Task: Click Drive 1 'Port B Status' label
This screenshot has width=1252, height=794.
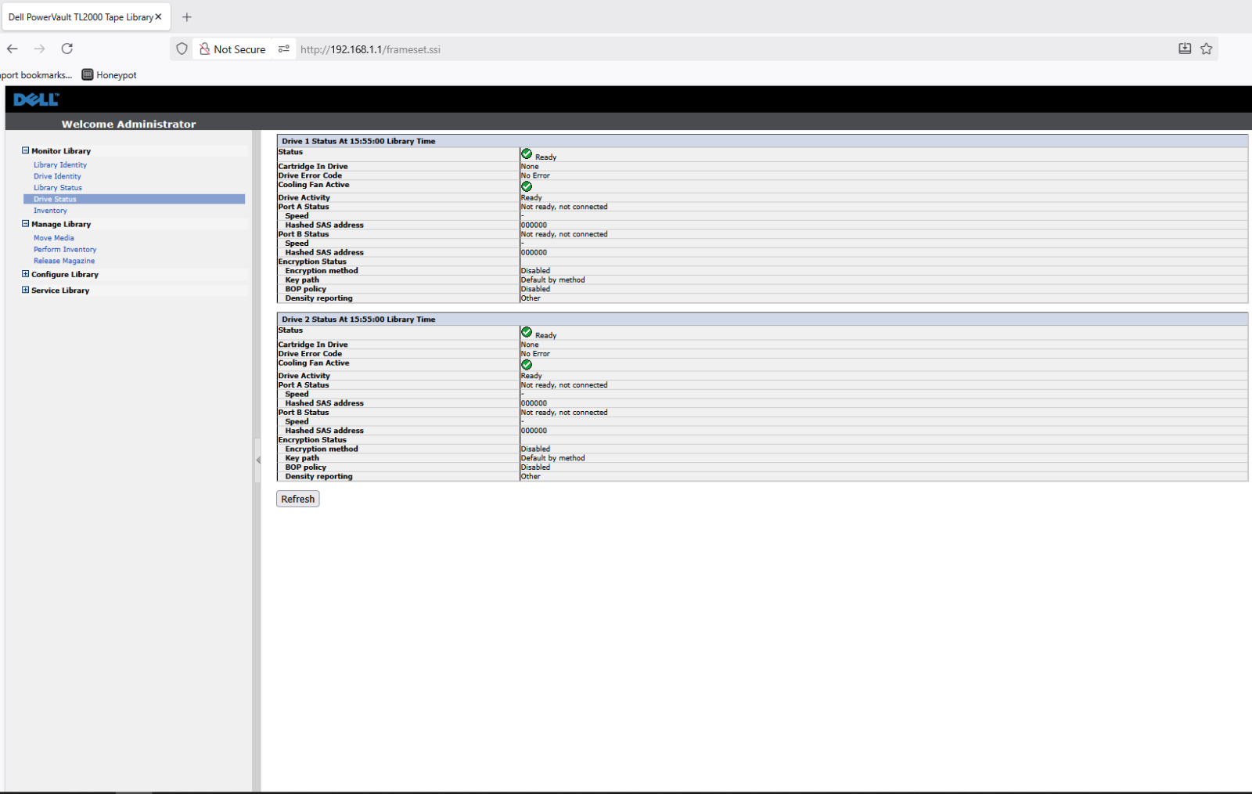Action: pos(304,234)
